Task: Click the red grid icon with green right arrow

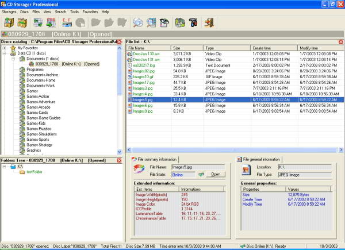Action: click(51, 22)
